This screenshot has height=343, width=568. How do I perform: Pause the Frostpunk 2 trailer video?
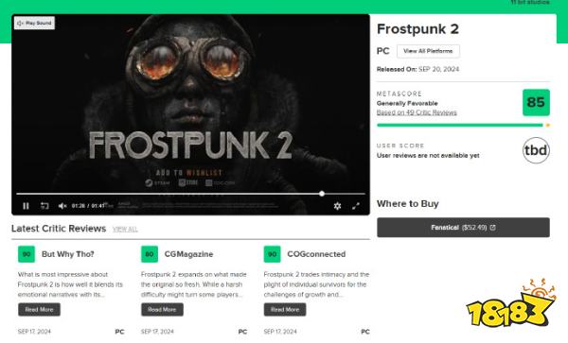[x=26, y=206]
